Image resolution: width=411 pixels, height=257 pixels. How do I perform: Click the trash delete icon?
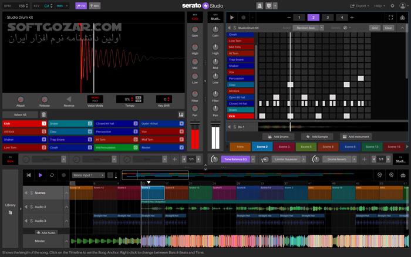(43, 115)
